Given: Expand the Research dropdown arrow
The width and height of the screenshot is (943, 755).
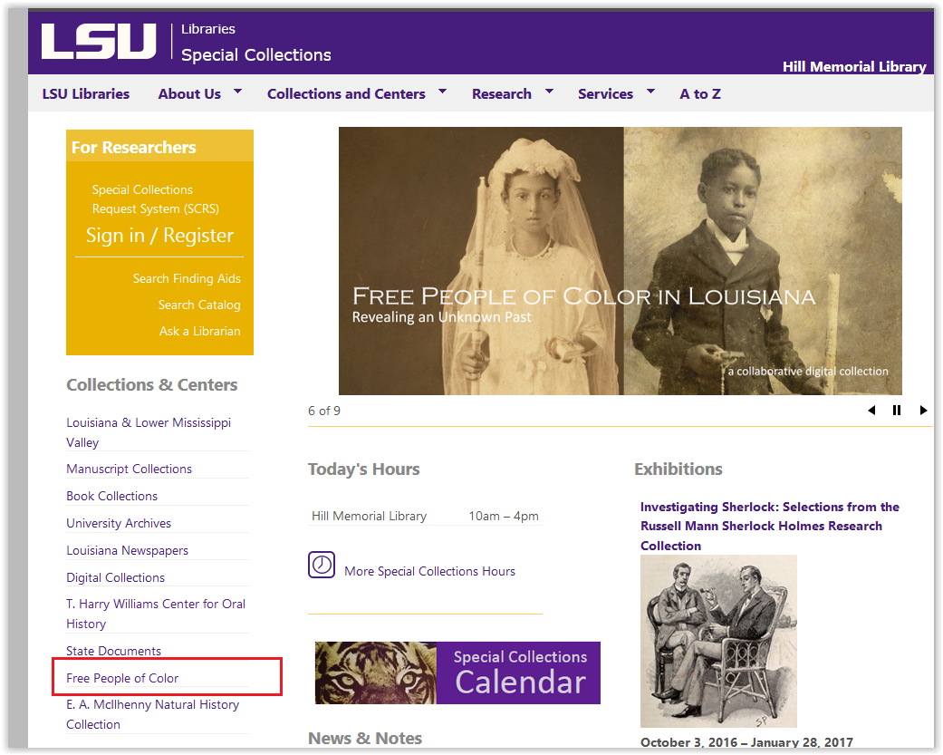Looking at the screenshot, I should 549,92.
